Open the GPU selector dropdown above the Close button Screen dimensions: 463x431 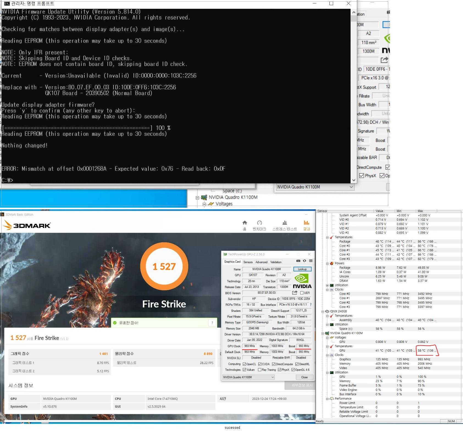point(248,377)
